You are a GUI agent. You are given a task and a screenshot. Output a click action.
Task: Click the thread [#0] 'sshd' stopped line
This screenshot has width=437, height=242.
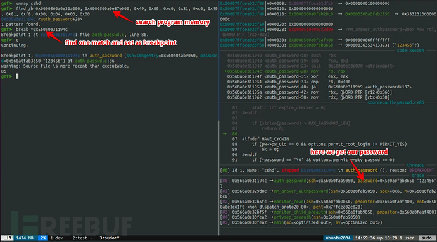[x=327, y=170]
